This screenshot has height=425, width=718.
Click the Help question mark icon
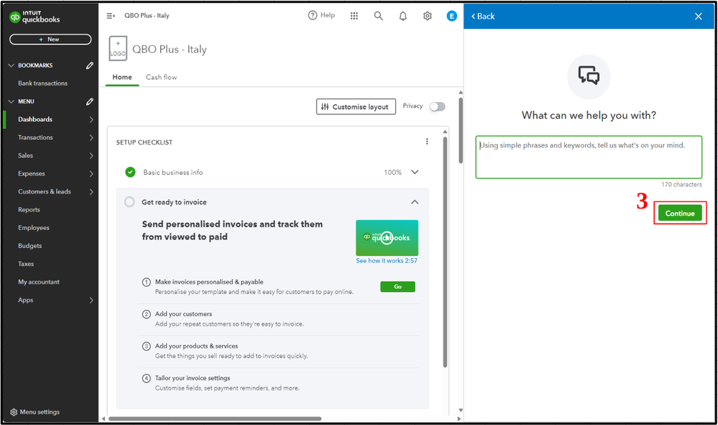pyautogui.click(x=313, y=15)
